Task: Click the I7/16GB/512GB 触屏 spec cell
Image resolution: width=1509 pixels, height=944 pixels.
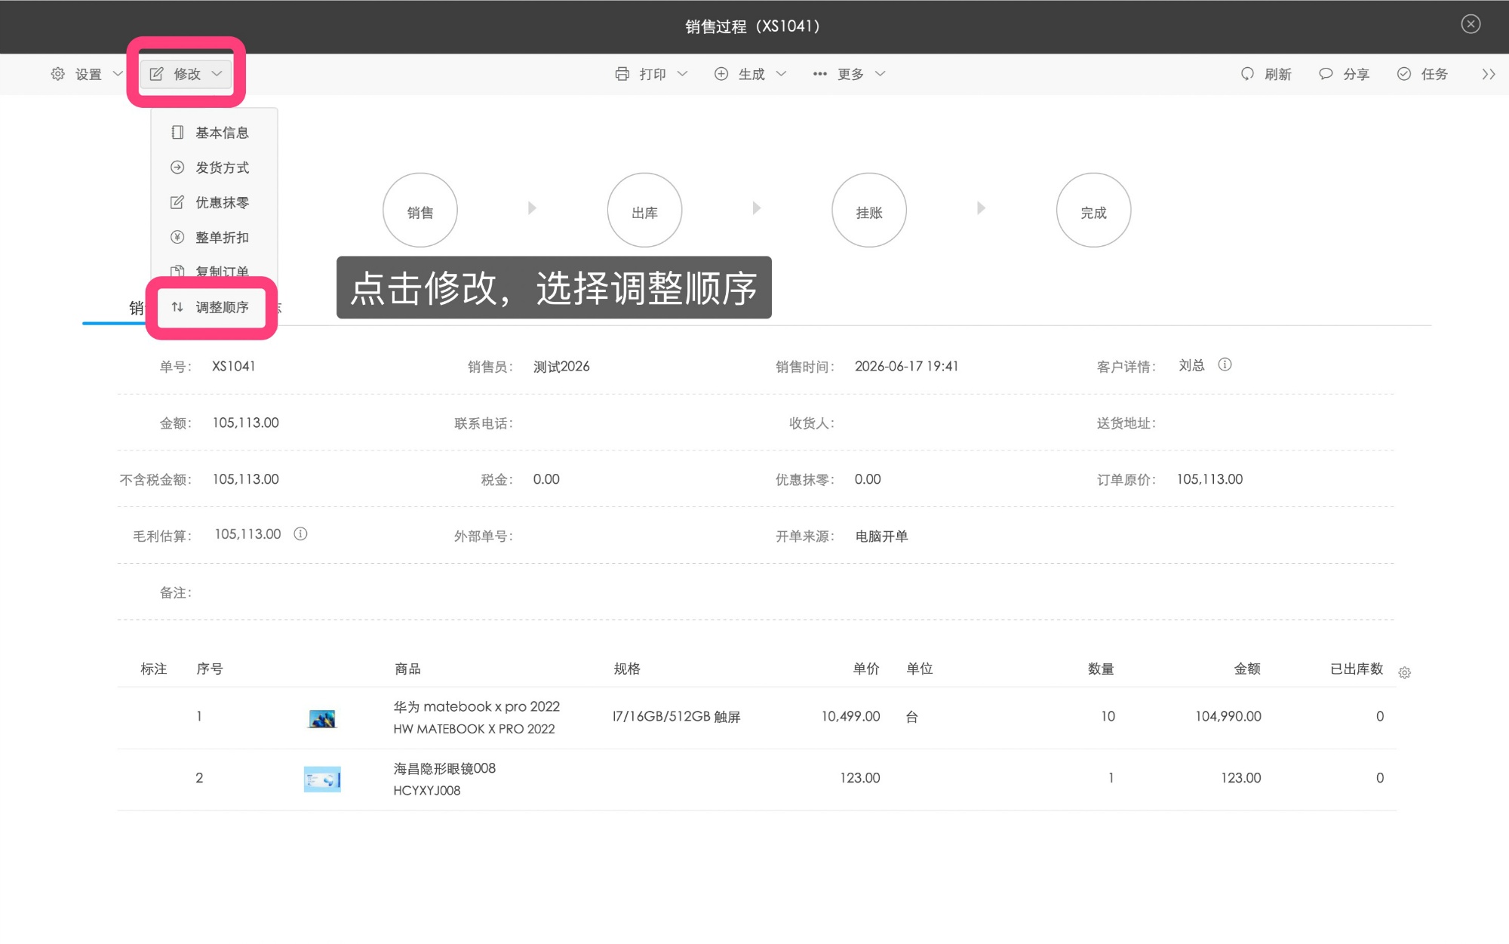Action: pyautogui.click(x=676, y=717)
